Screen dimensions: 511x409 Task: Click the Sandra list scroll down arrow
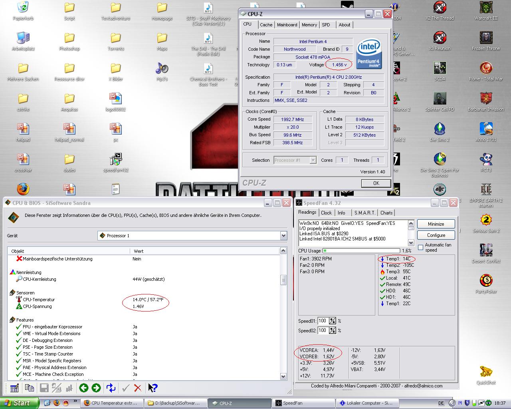click(x=283, y=376)
